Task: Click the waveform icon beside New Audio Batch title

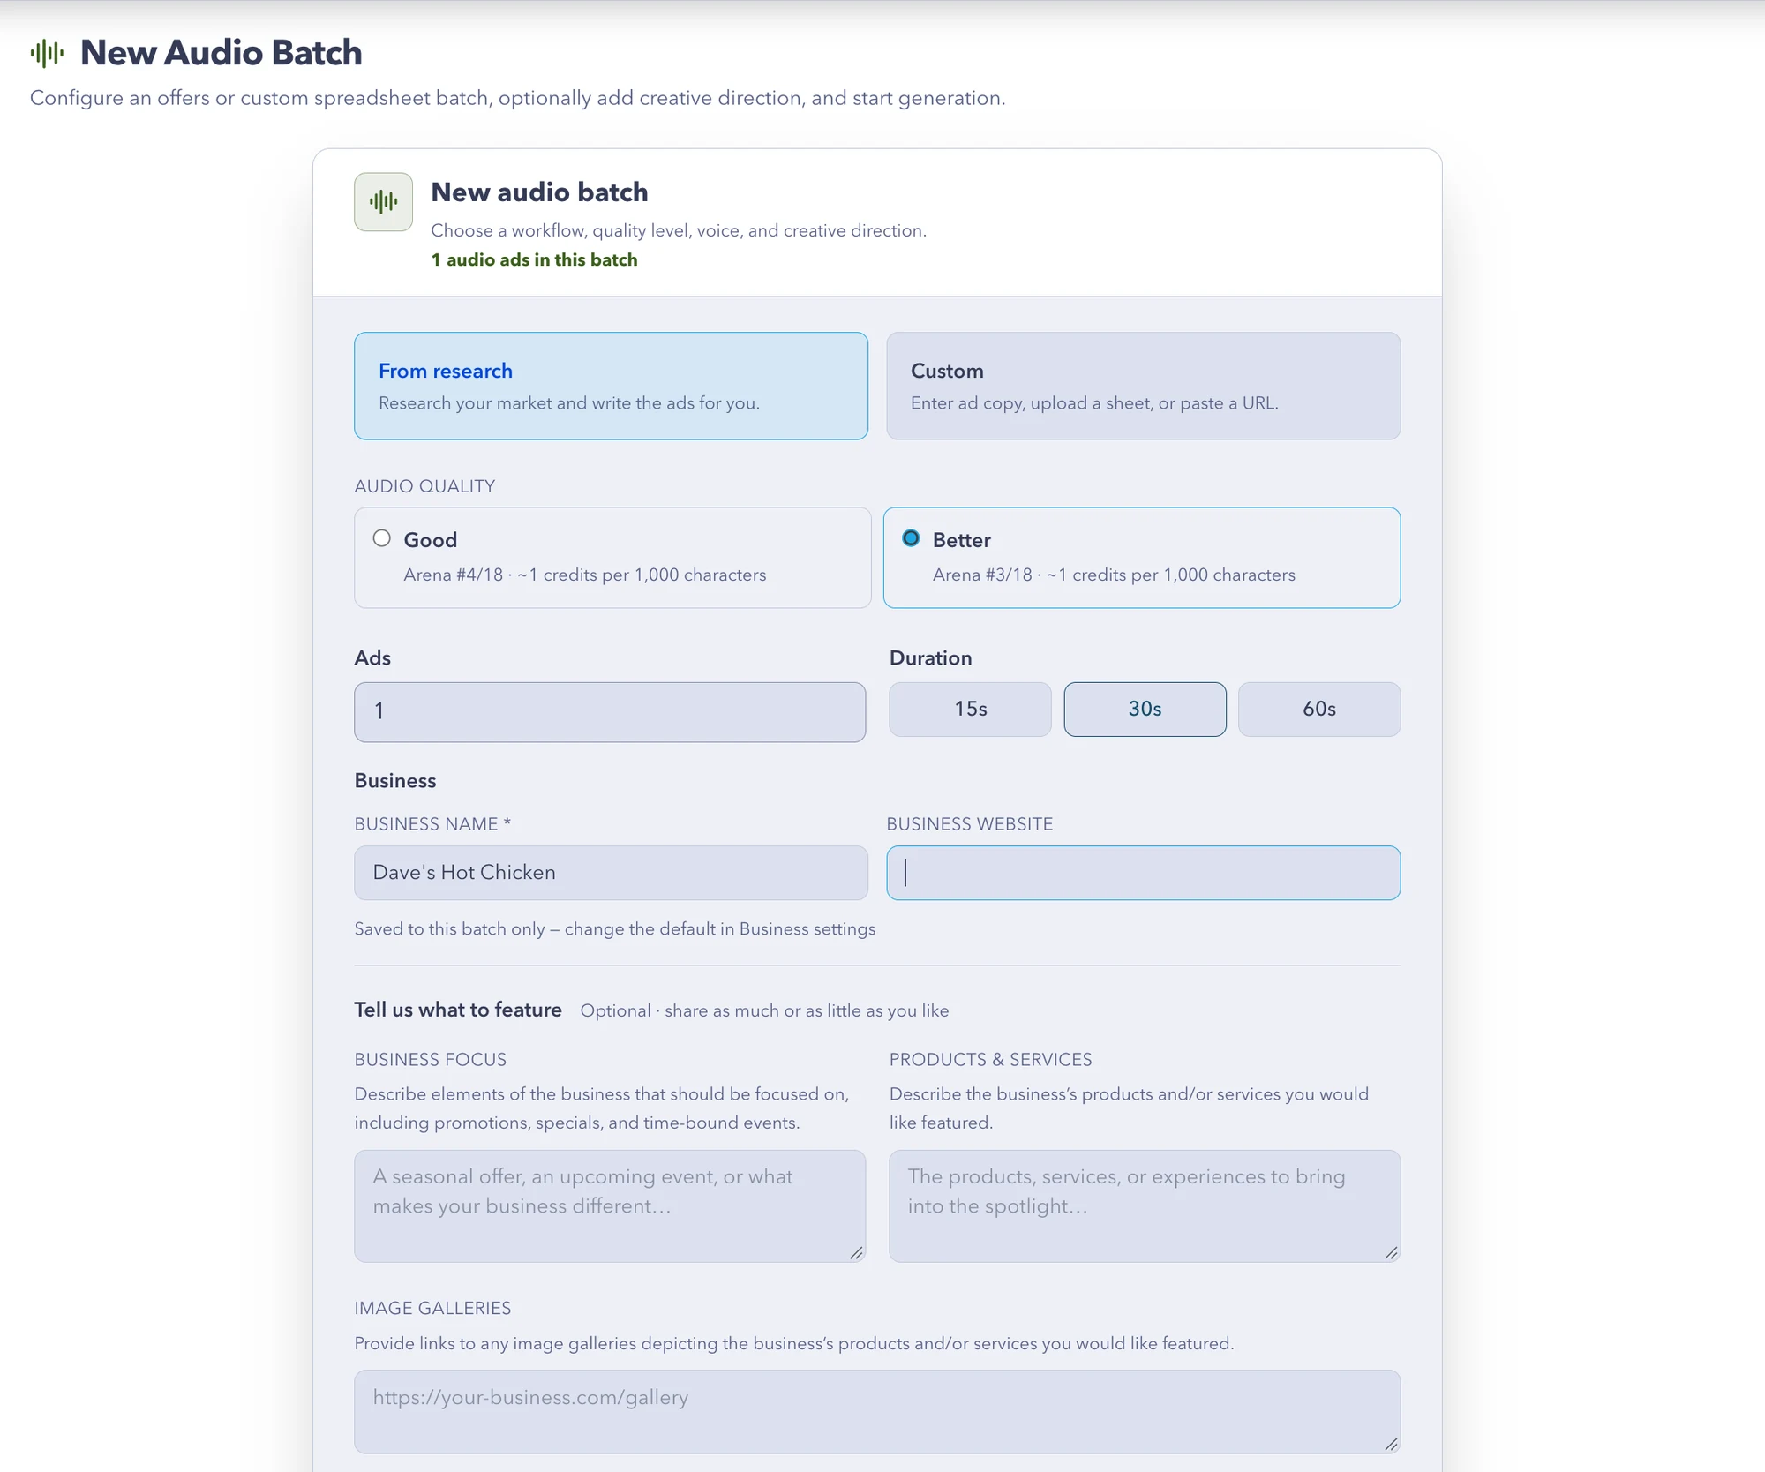Action: (47, 53)
